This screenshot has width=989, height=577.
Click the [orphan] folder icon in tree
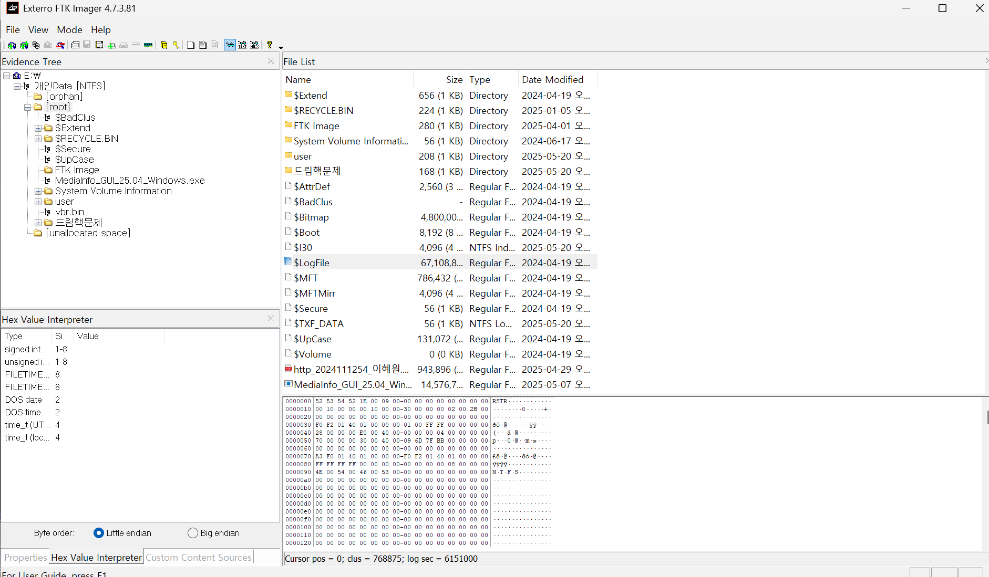click(x=38, y=97)
